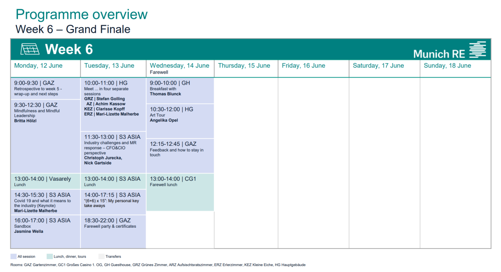Screen dimensions: 501x272
Task: Select the Sunday, 18 June column header
Action: [447, 66]
